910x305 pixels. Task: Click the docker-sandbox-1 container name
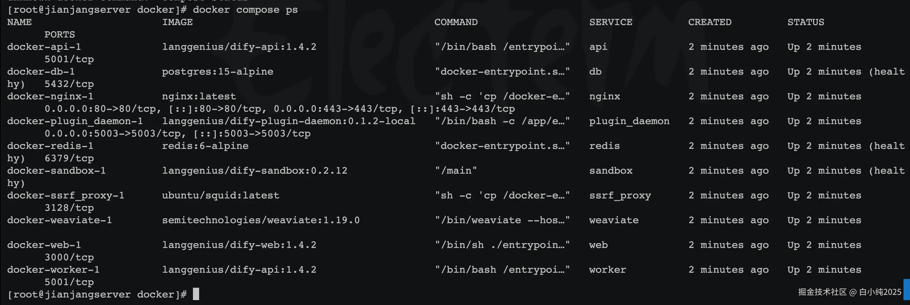pyautogui.click(x=56, y=171)
